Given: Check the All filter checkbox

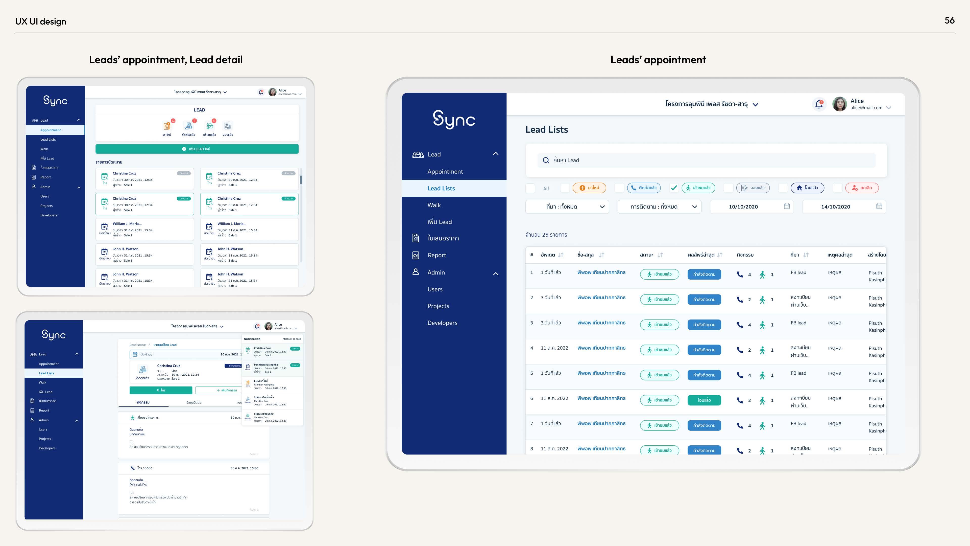Looking at the screenshot, I should click(530, 188).
